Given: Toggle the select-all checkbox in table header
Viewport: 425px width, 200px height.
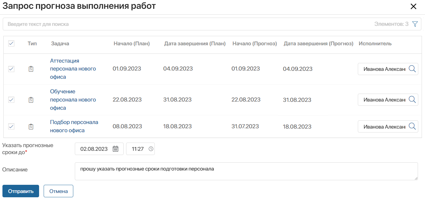Looking at the screenshot, I should pyautogui.click(x=11, y=43).
